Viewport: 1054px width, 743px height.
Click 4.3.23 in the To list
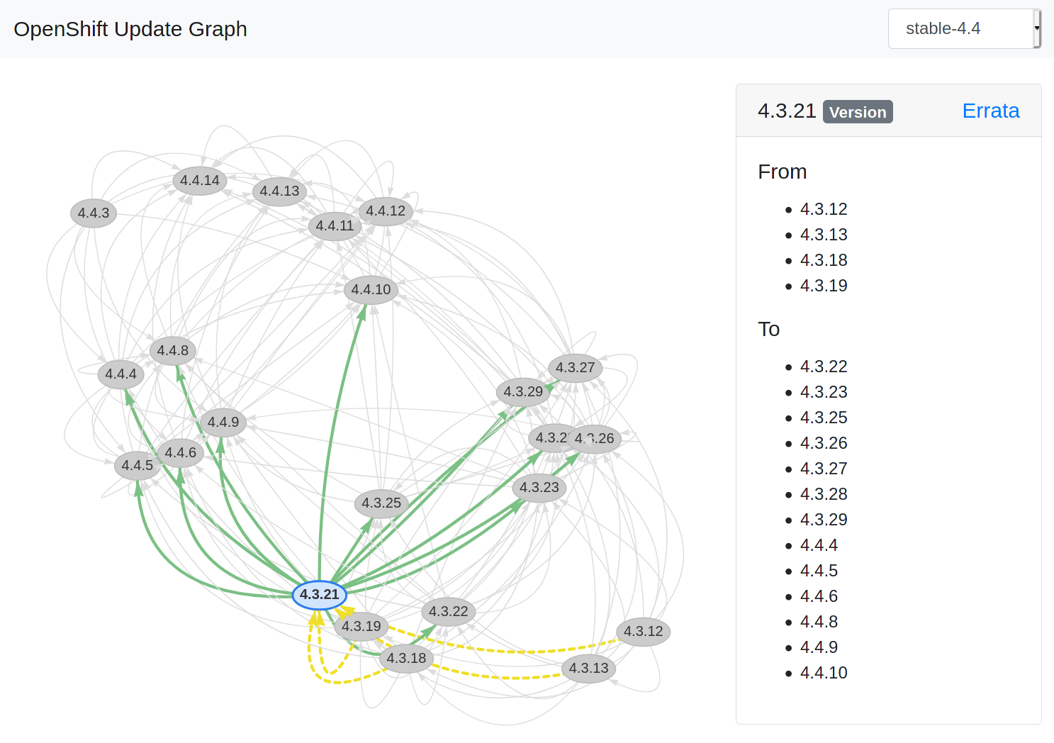click(824, 392)
